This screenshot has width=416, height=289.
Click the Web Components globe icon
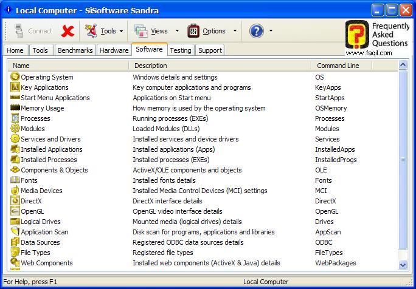[x=15, y=262]
